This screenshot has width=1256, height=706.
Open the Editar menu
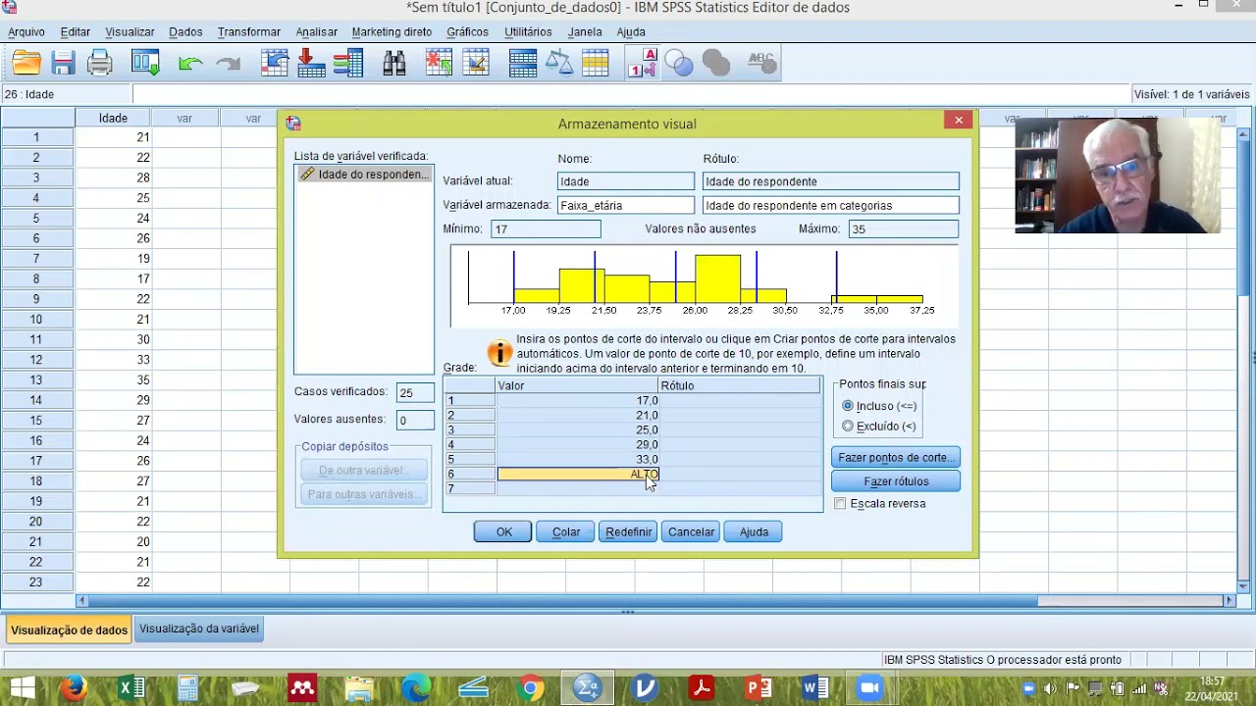[76, 31]
